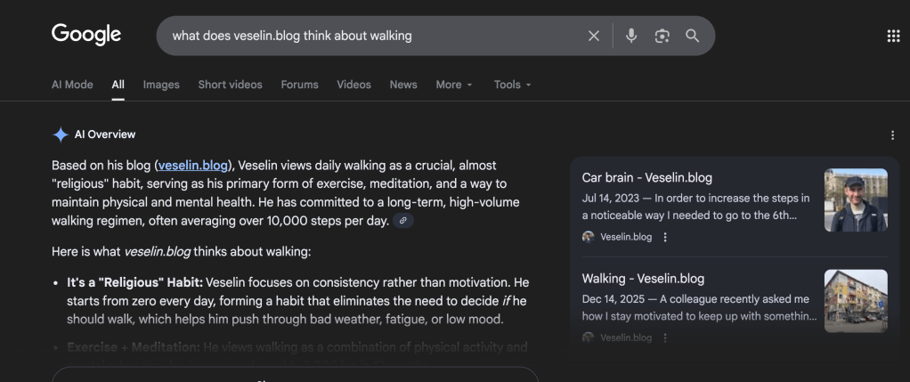Viewport: 910px width, 382px height.
Task: Open options for Car brain result
Action: click(x=665, y=237)
